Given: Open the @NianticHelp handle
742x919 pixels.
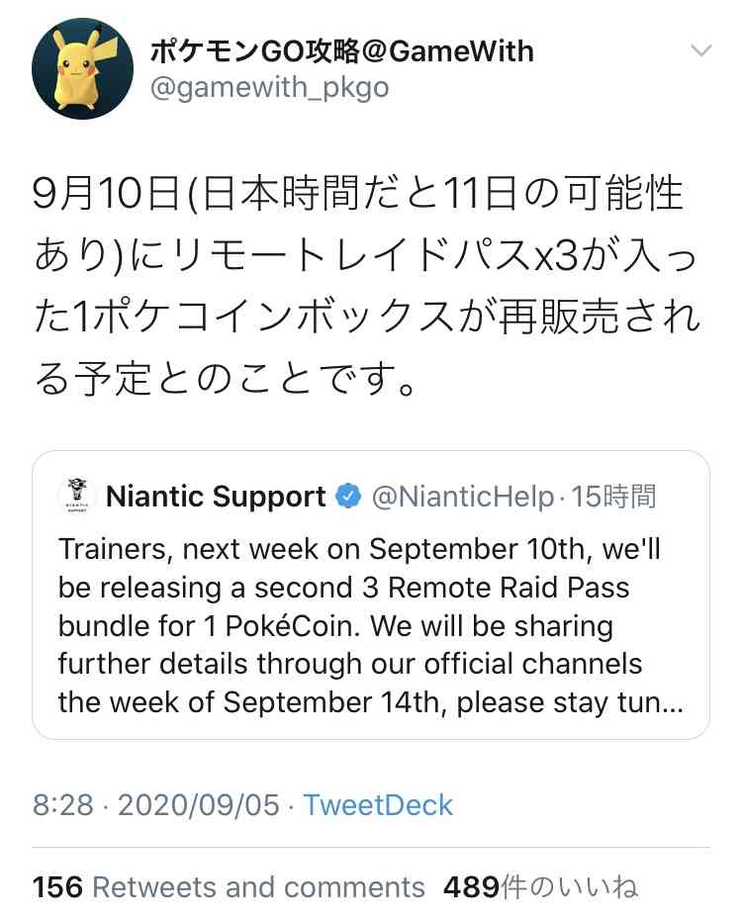Looking at the screenshot, I should [462, 497].
